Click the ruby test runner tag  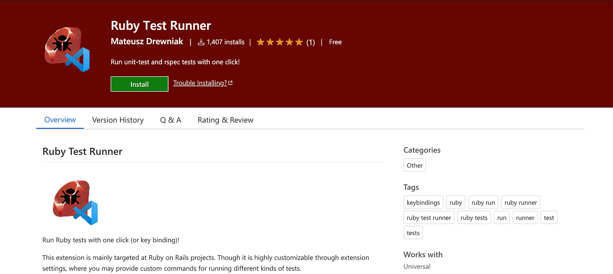point(429,218)
